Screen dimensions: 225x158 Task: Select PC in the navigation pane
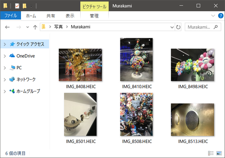pyautogui.click(x=19, y=68)
